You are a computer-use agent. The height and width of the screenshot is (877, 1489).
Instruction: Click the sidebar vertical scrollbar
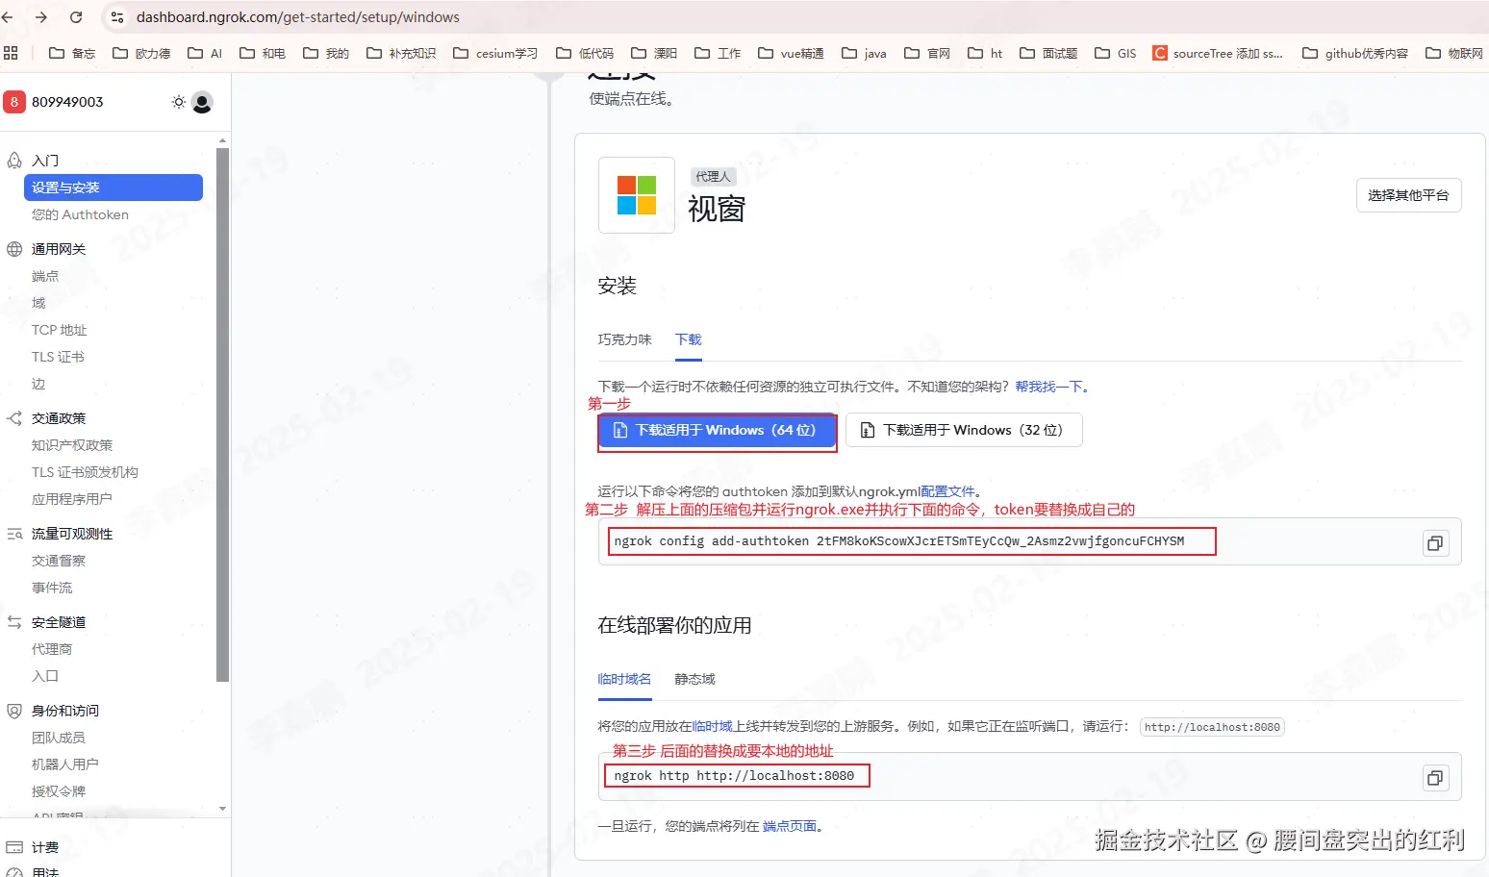point(222,413)
